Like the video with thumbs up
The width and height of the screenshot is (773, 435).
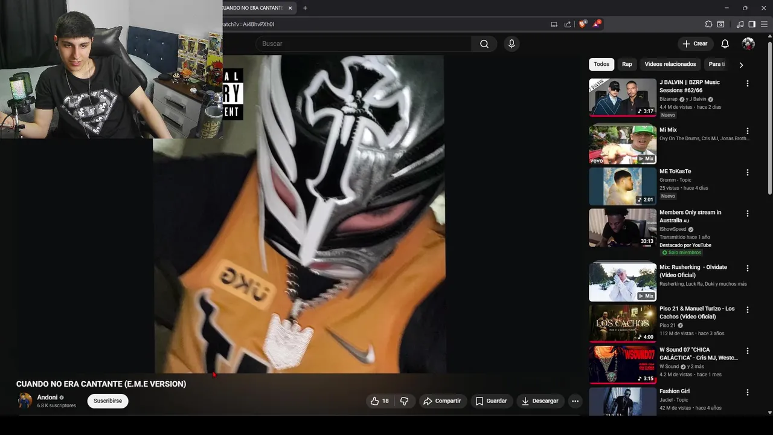(x=380, y=401)
